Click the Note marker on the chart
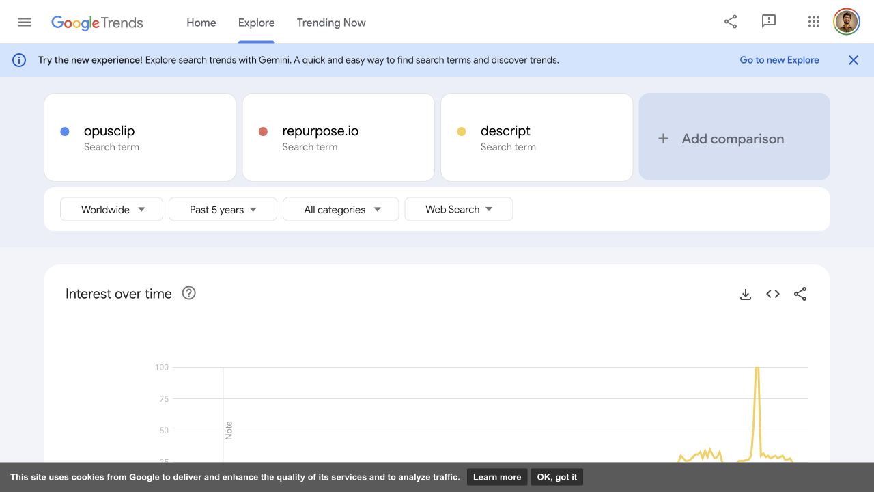The height and width of the screenshot is (492, 874). (229, 430)
